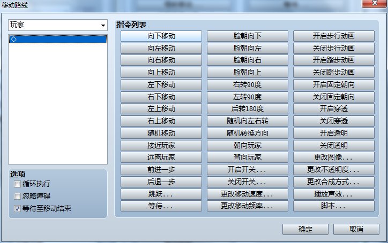Screen dimensions: 388x243
Task: Click the 关闭踏步动画 button
Action: (x=334, y=73)
